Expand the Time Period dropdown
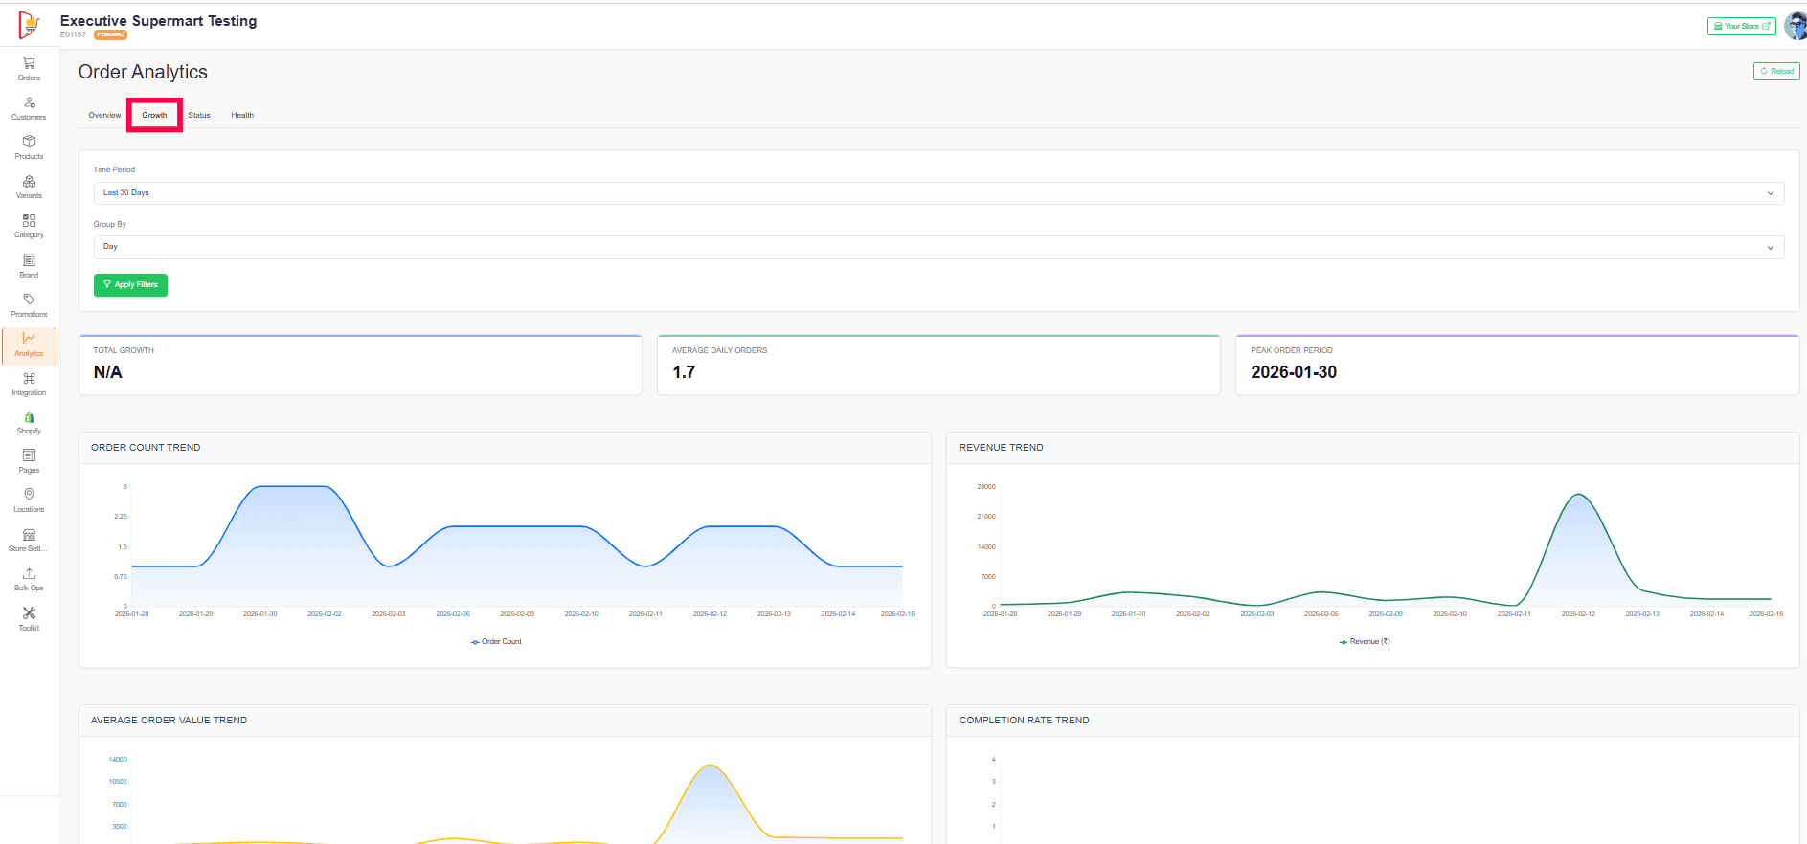The width and height of the screenshot is (1807, 844). [x=937, y=193]
